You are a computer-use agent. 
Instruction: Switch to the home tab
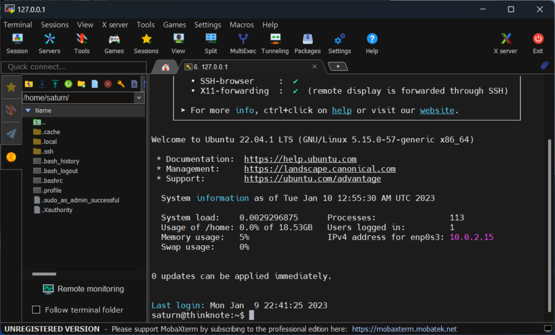(165, 67)
